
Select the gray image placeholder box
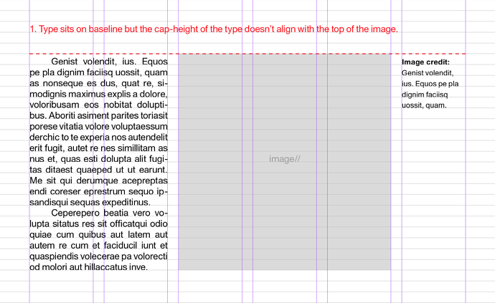tap(284, 162)
